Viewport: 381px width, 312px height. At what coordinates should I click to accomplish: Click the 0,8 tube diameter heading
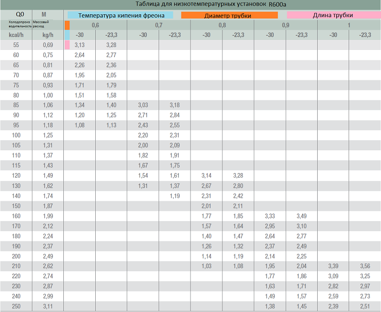[222, 25]
